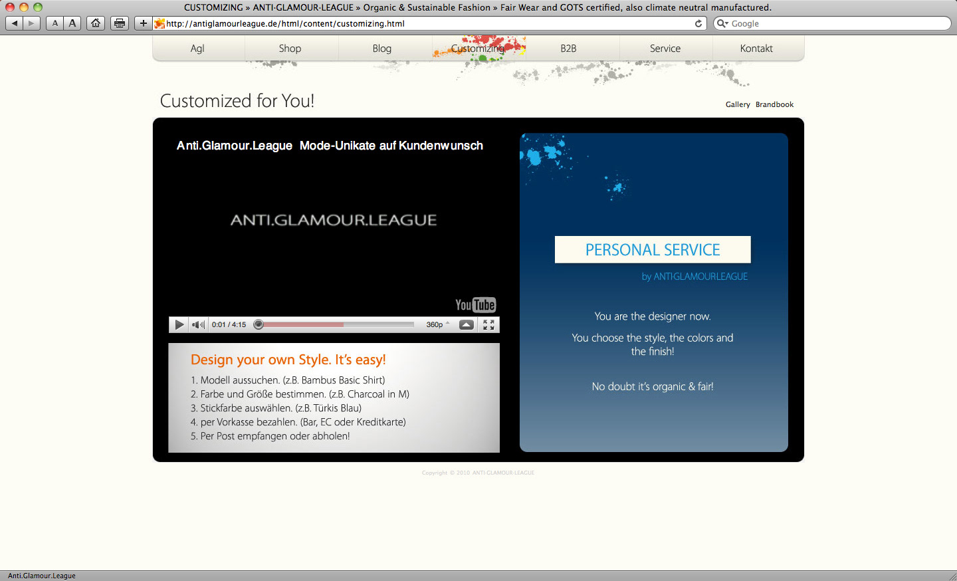Switch video to fullscreen
Screen dimensions: 957x581
point(488,324)
